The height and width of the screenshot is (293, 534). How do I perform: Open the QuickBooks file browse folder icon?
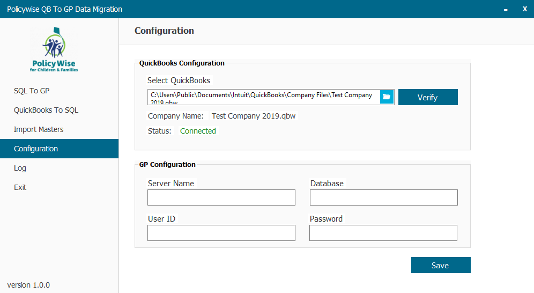387,97
